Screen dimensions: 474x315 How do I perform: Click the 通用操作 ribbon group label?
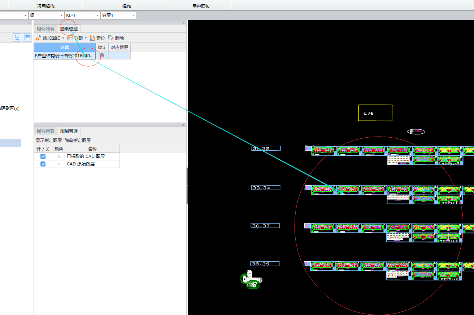46,6
